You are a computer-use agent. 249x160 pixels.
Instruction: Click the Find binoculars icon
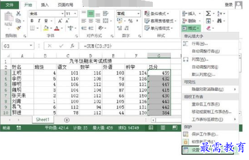click(220, 21)
